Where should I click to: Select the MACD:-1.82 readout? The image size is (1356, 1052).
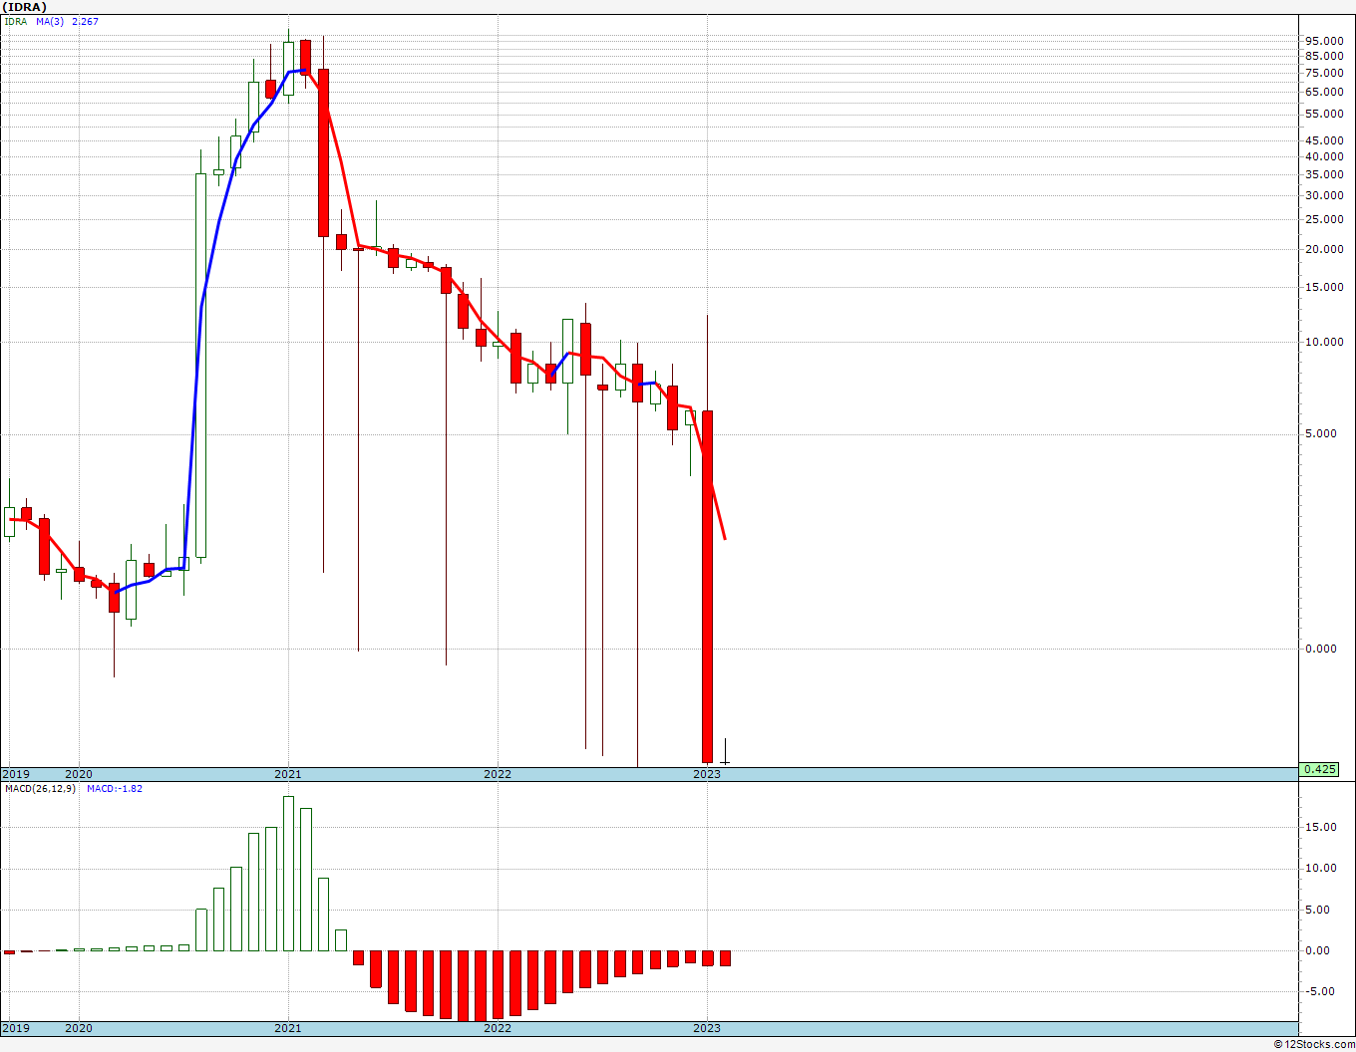[115, 789]
